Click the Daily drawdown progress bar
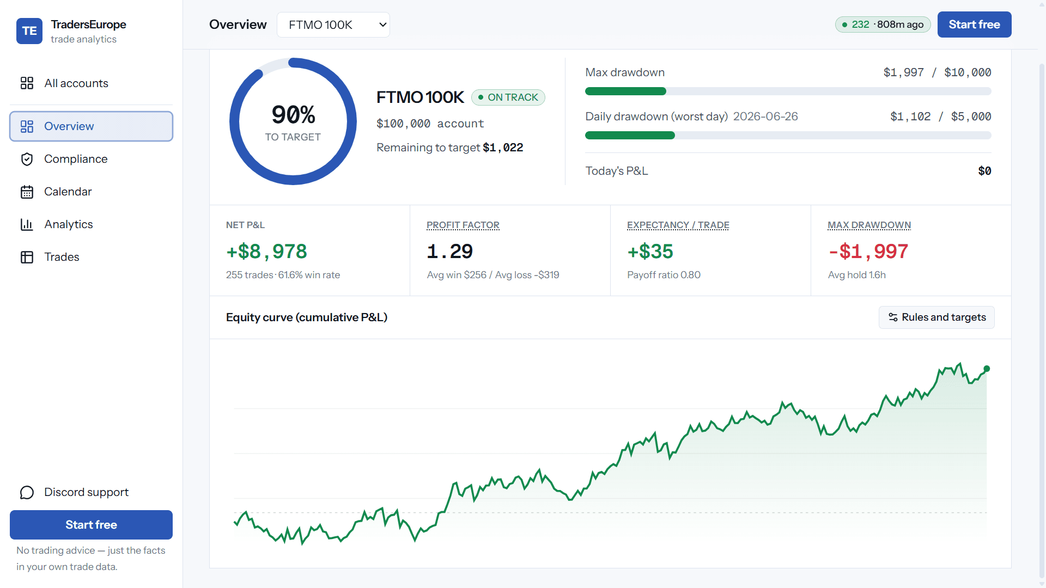 (788, 136)
